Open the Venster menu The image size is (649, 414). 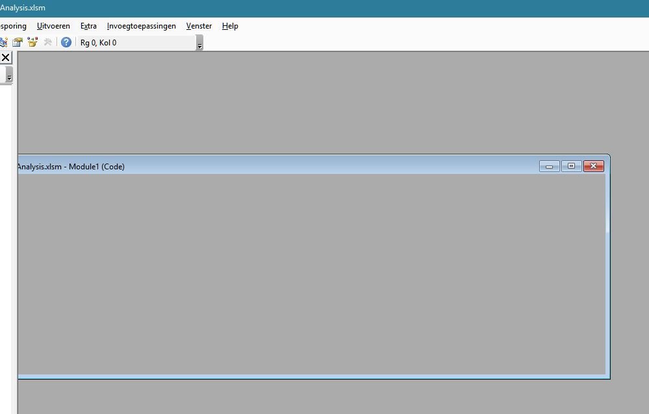click(199, 26)
